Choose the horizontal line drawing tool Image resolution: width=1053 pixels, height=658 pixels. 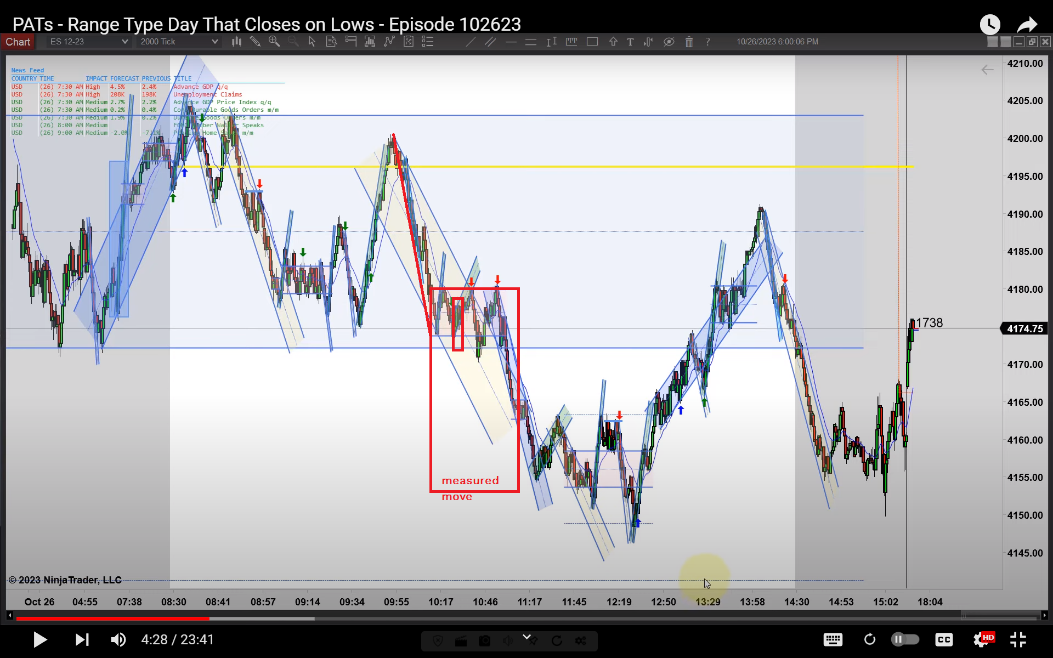coord(511,42)
